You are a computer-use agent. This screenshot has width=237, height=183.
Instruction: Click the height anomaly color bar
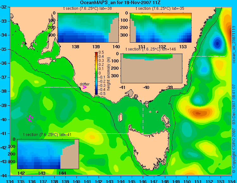tap(96, 74)
